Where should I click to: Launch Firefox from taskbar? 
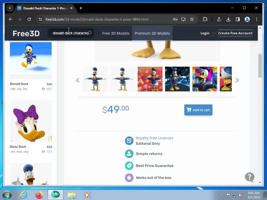(39, 195)
